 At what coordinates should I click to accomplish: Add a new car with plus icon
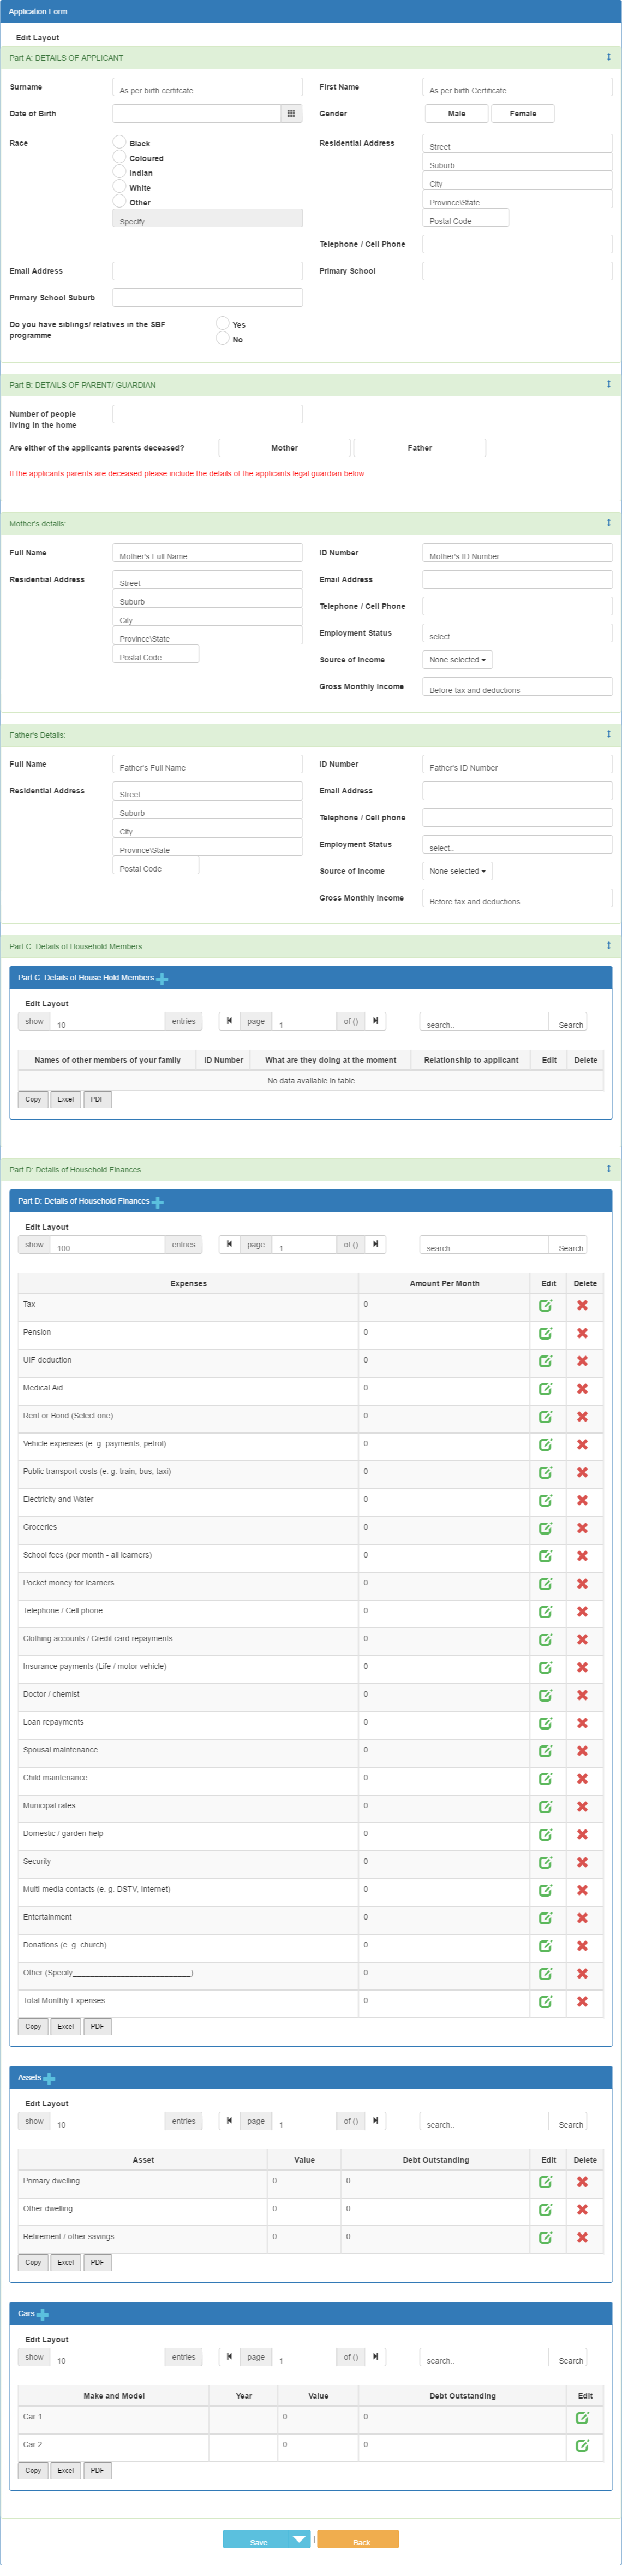pyautogui.click(x=42, y=2314)
